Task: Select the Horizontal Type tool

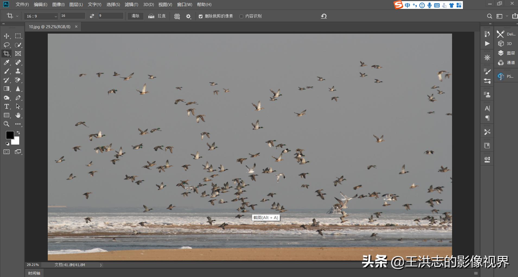Action: point(7,106)
